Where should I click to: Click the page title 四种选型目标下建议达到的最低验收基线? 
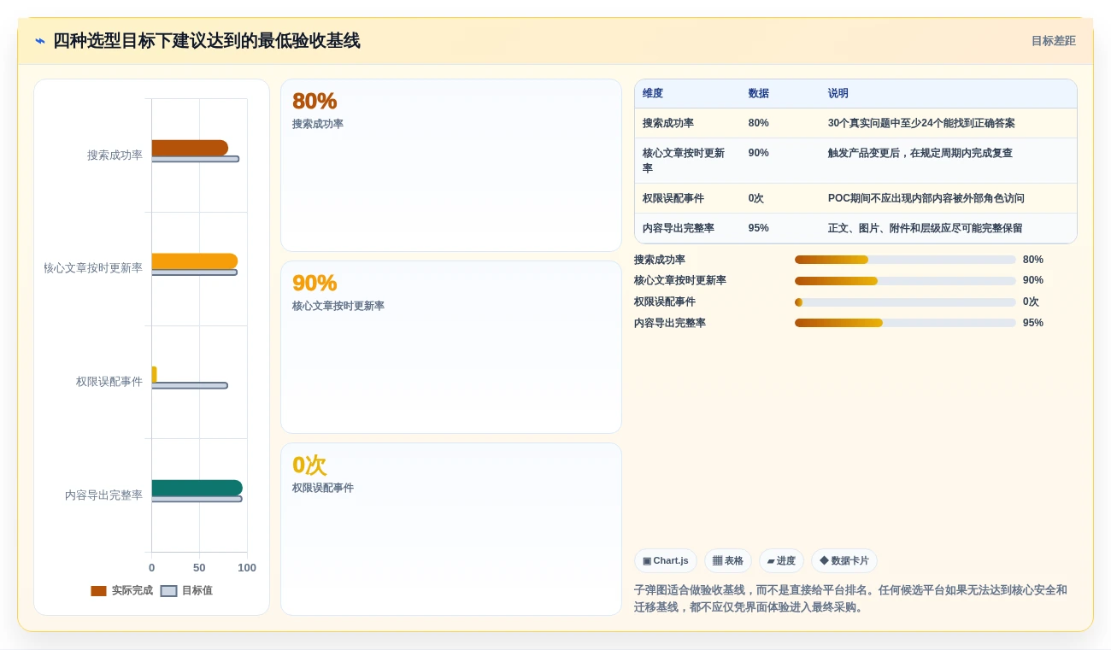point(206,41)
